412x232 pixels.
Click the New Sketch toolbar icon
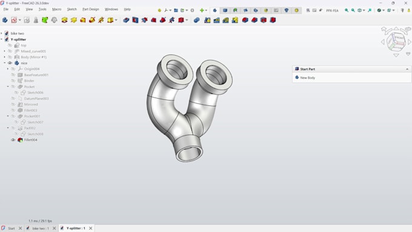tap(14, 20)
